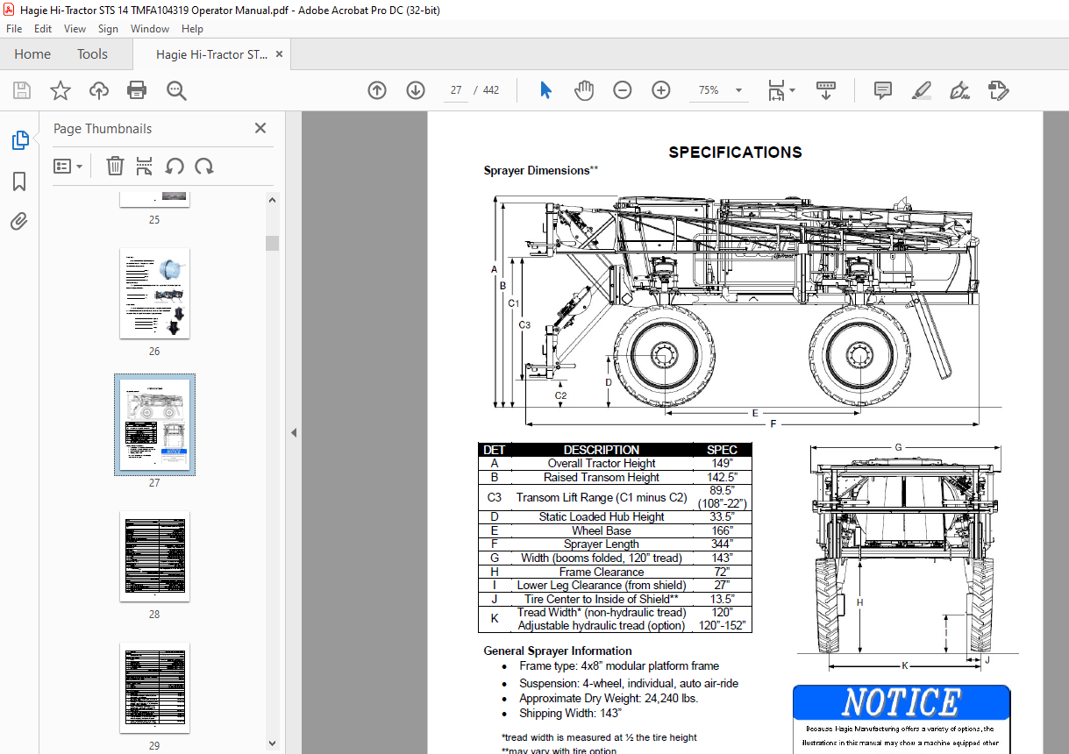Screen dimensions: 1069x754
Task: Switch to the Home tab
Action: point(32,54)
